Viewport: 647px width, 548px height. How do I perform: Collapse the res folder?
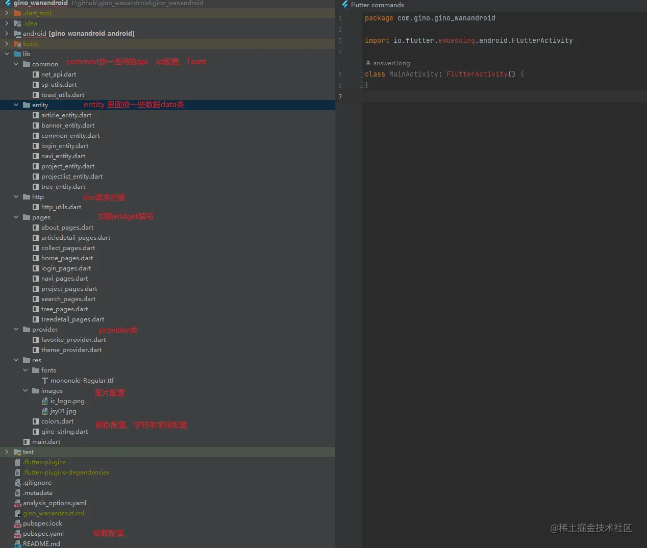click(16, 360)
